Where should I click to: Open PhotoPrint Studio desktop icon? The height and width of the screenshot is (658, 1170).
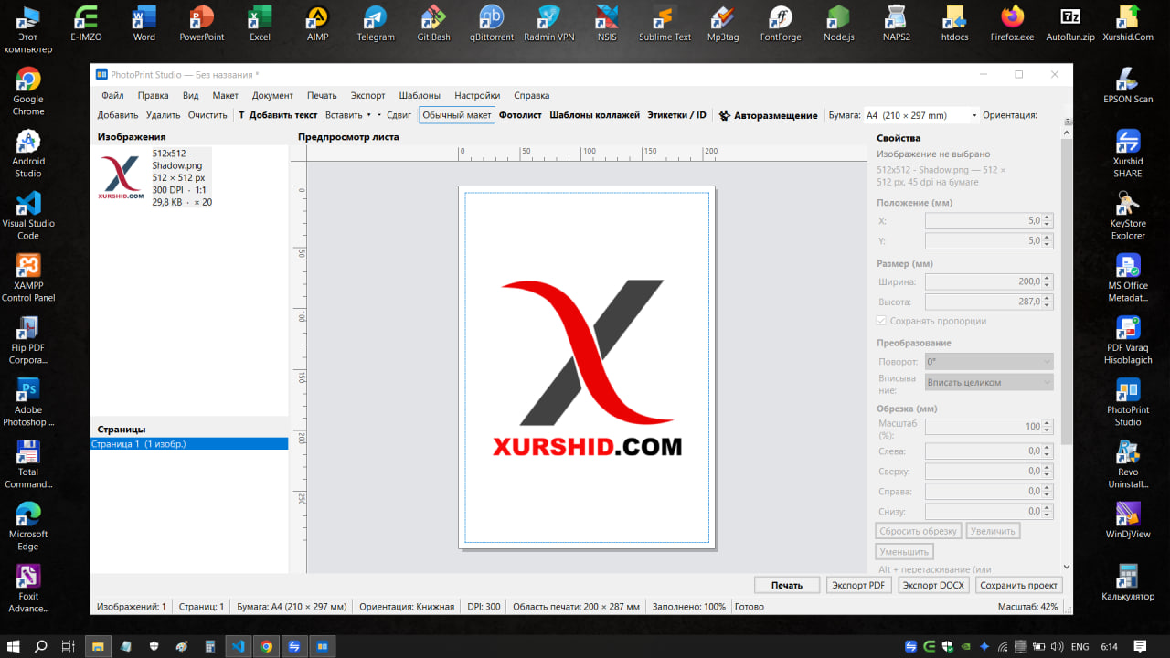coord(1128,402)
